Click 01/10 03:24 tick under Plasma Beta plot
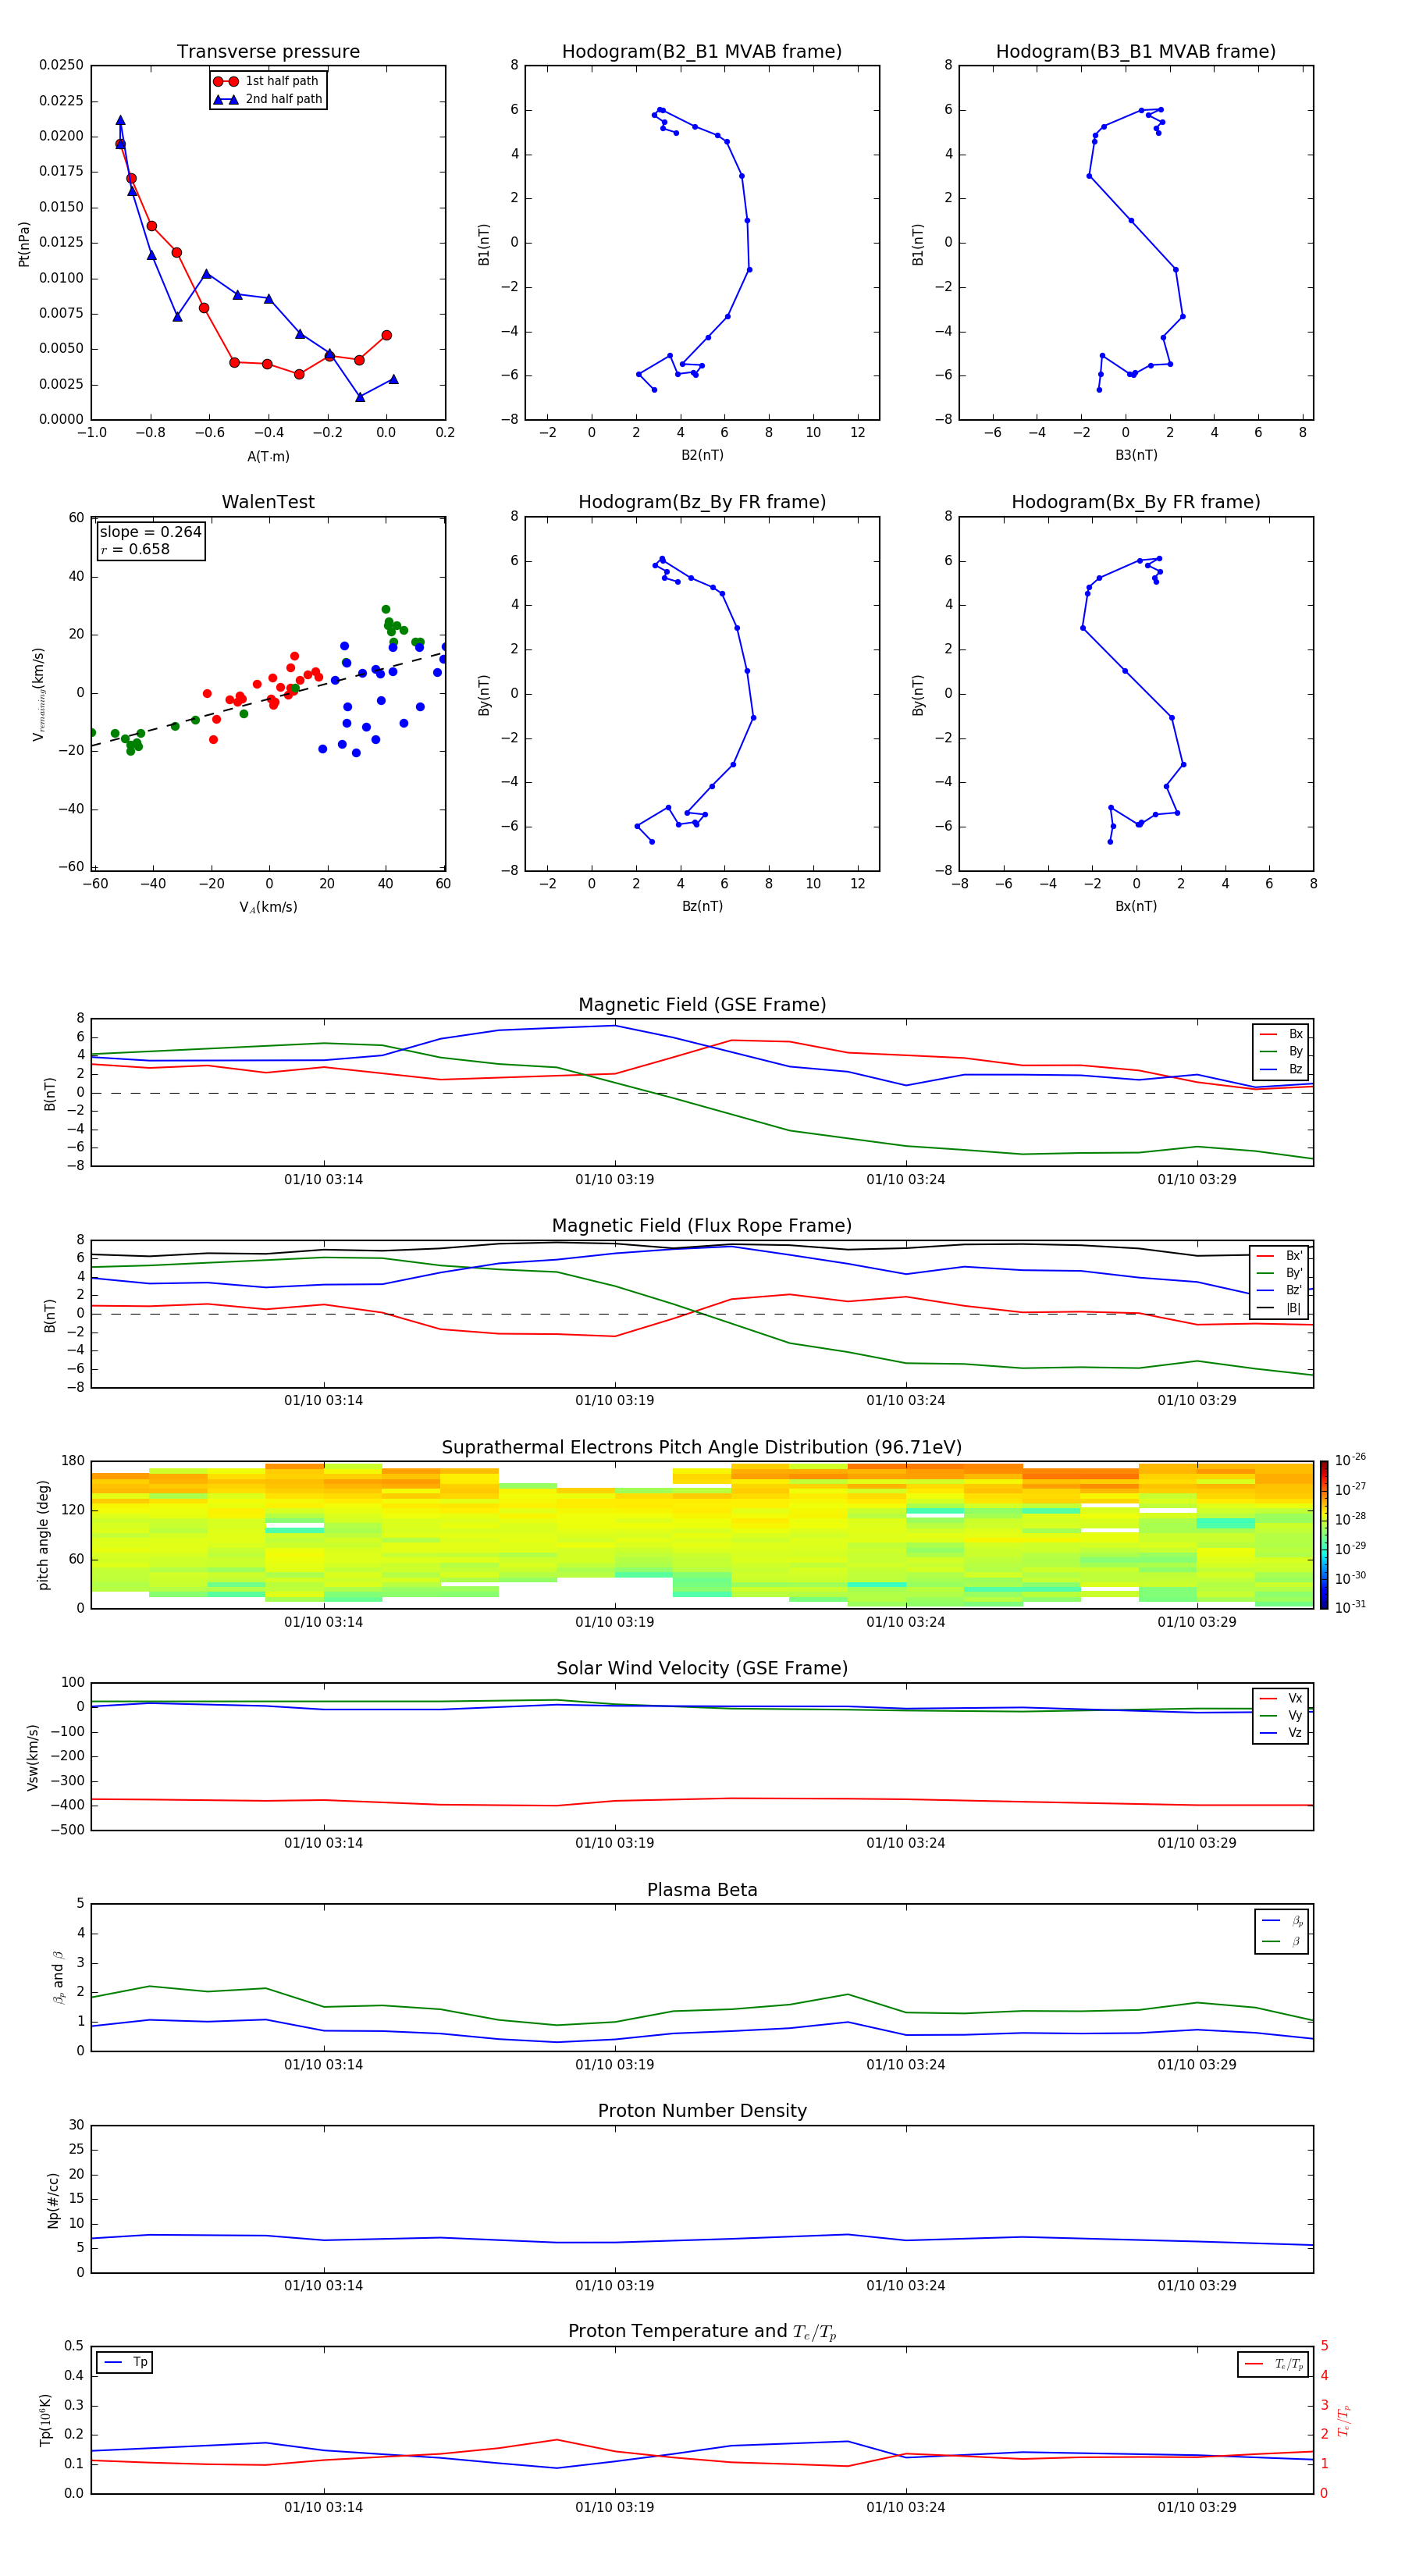The width and height of the screenshot is (1405, 2576). click(x=905, y=2064)
